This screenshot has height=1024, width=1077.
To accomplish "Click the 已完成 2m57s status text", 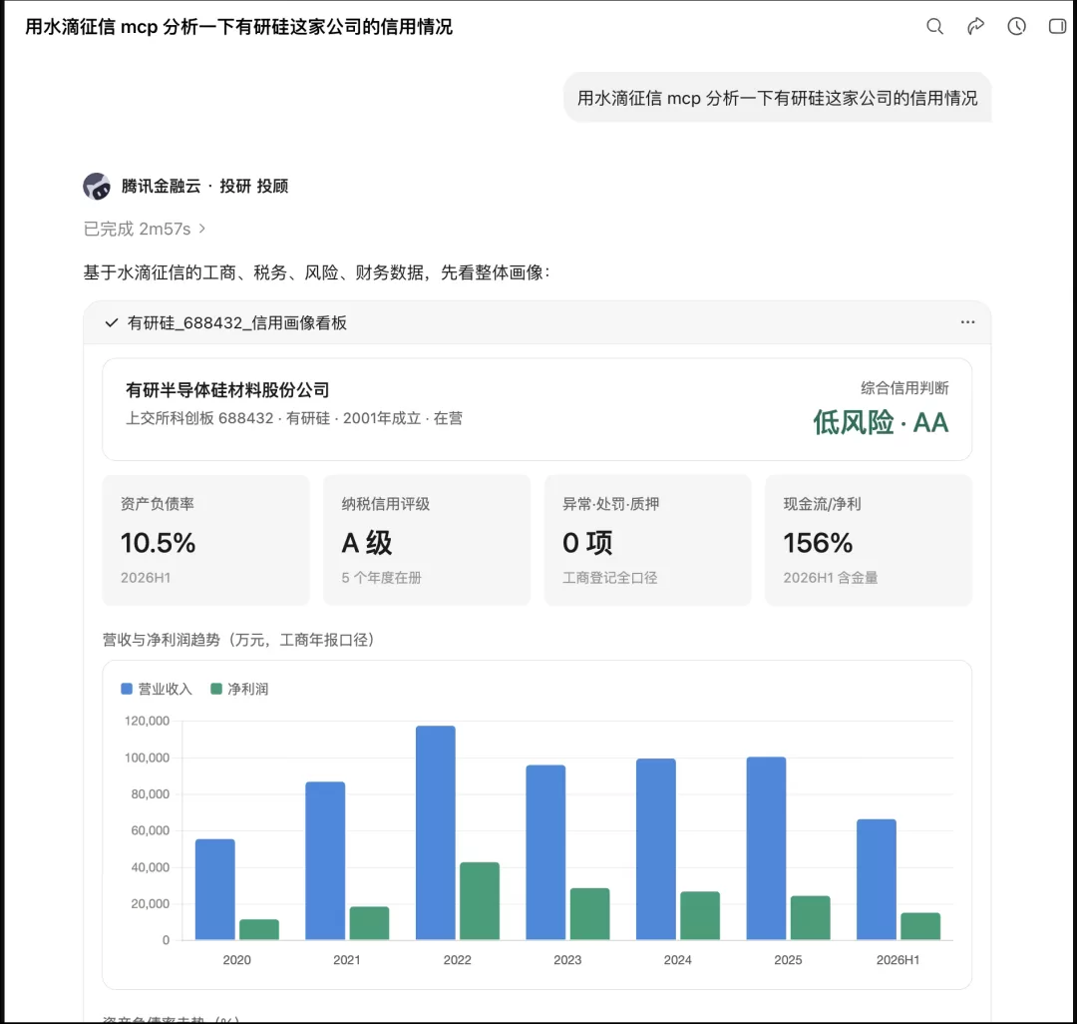I will 137,229.
